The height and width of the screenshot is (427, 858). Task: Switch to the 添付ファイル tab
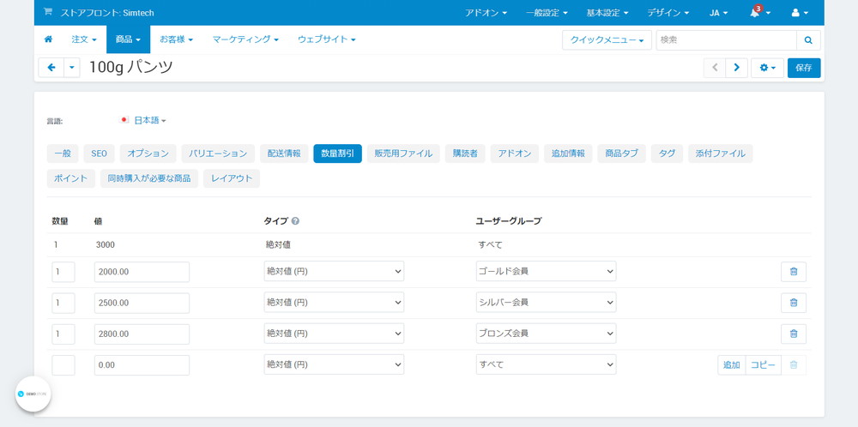point(720,153)
